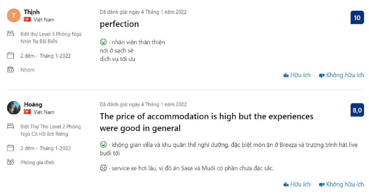Click bed icon for Thịnh's villa room
This screenshot has width=369, height=196.
10,33
